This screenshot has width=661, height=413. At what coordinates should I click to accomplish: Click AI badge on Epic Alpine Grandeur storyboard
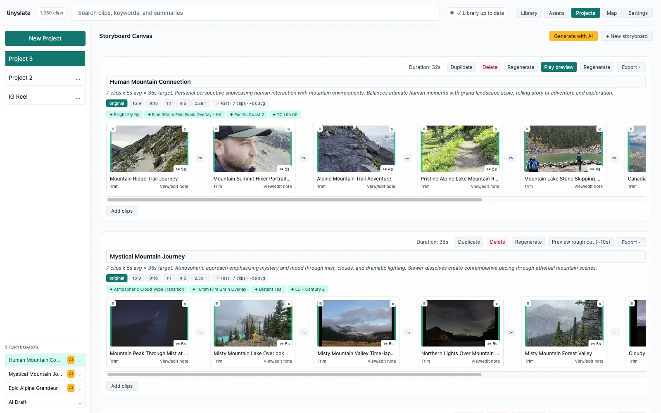[x=71, y=388]
